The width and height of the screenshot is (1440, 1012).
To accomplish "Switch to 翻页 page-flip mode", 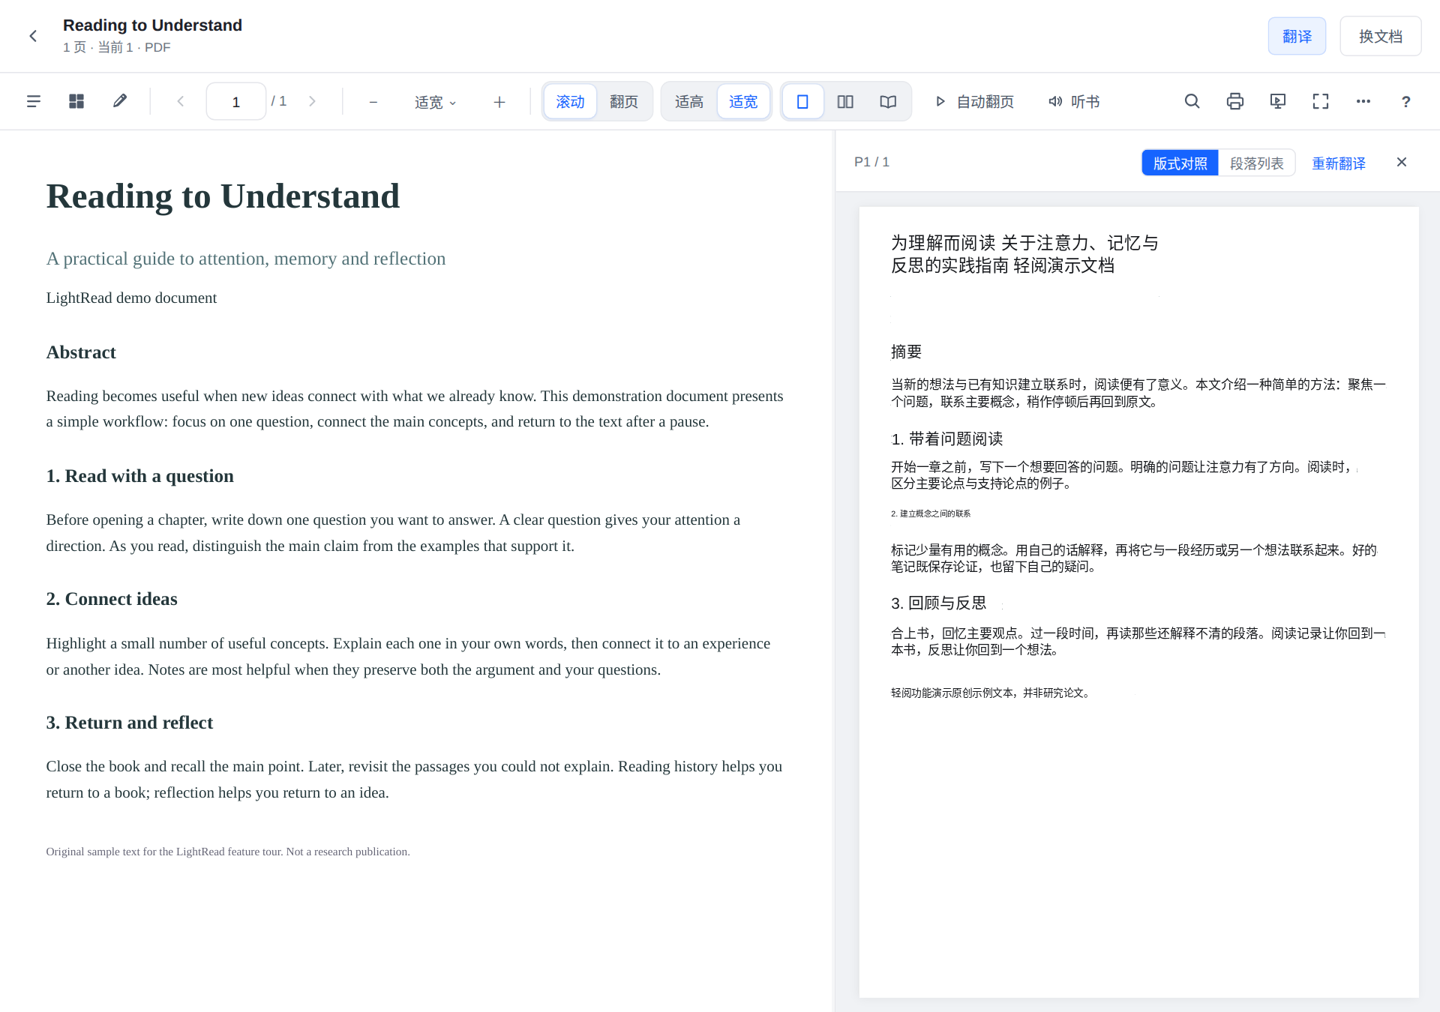I will 624,102.
